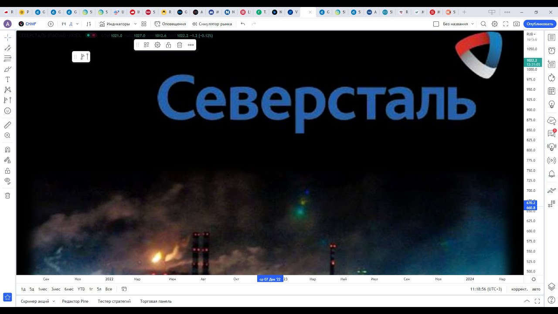Enter fullscreen mode from top bar
This screenshot has height=314, width=558.
coord(506,24)
